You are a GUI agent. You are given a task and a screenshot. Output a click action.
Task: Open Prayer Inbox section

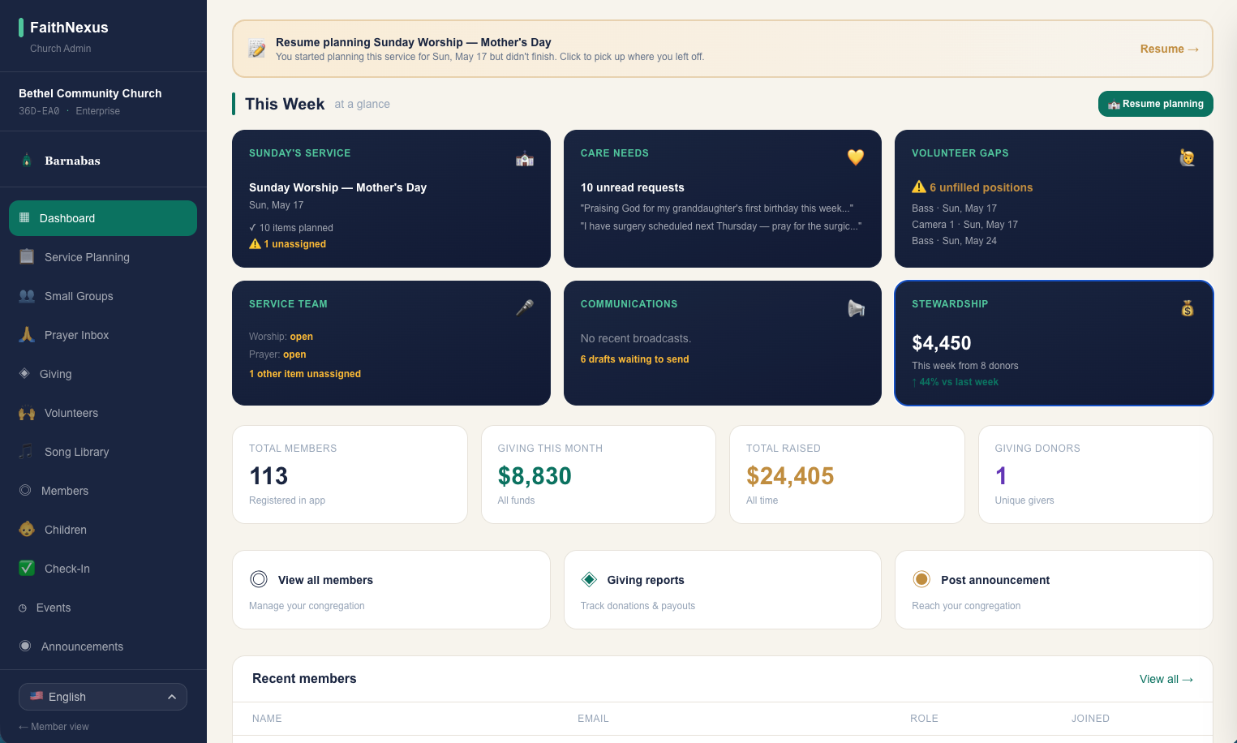pos(103,335)
